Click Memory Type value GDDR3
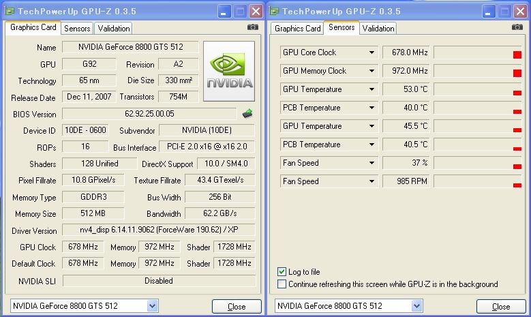The image size is (531, 317). click(x=93, y=197)
